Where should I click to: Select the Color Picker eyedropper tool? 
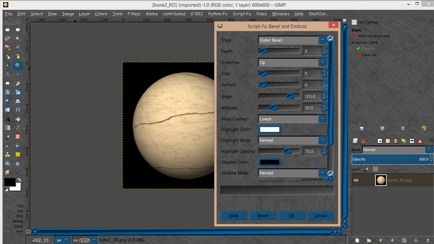point(8,65)
